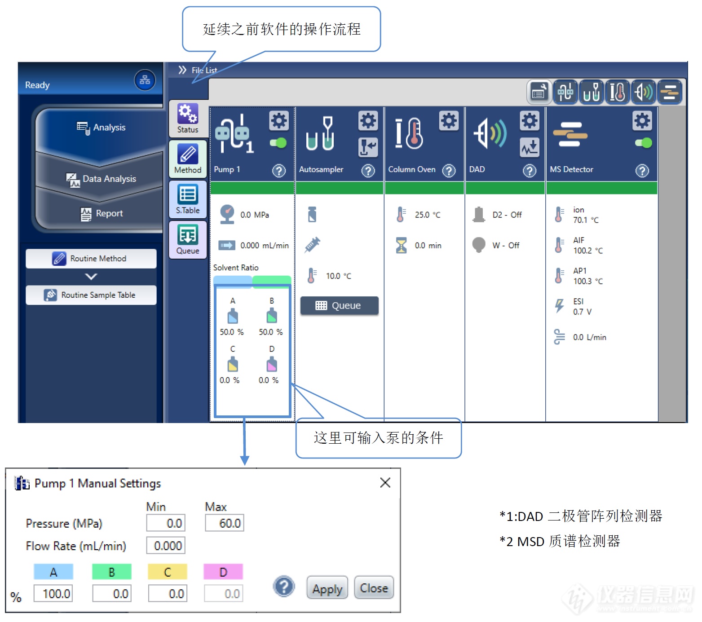Expand the File List panel chevron
This screenshot has width=702, height=622.
182,70
